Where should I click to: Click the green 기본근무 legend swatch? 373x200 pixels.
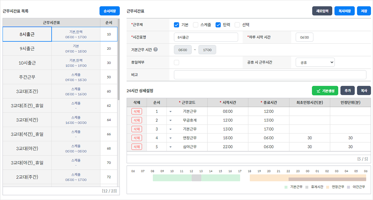pyautogui.click(x=286, y=187)
